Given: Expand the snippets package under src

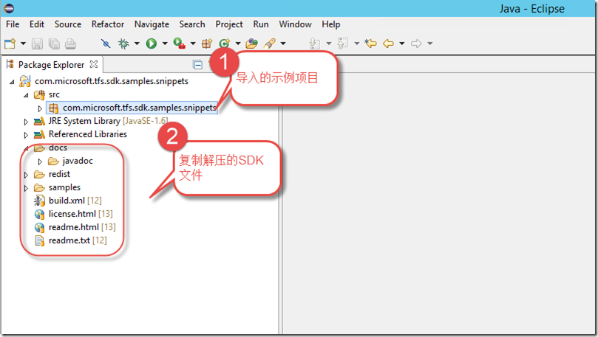Looking at the screenshot, I should (40, 108).
